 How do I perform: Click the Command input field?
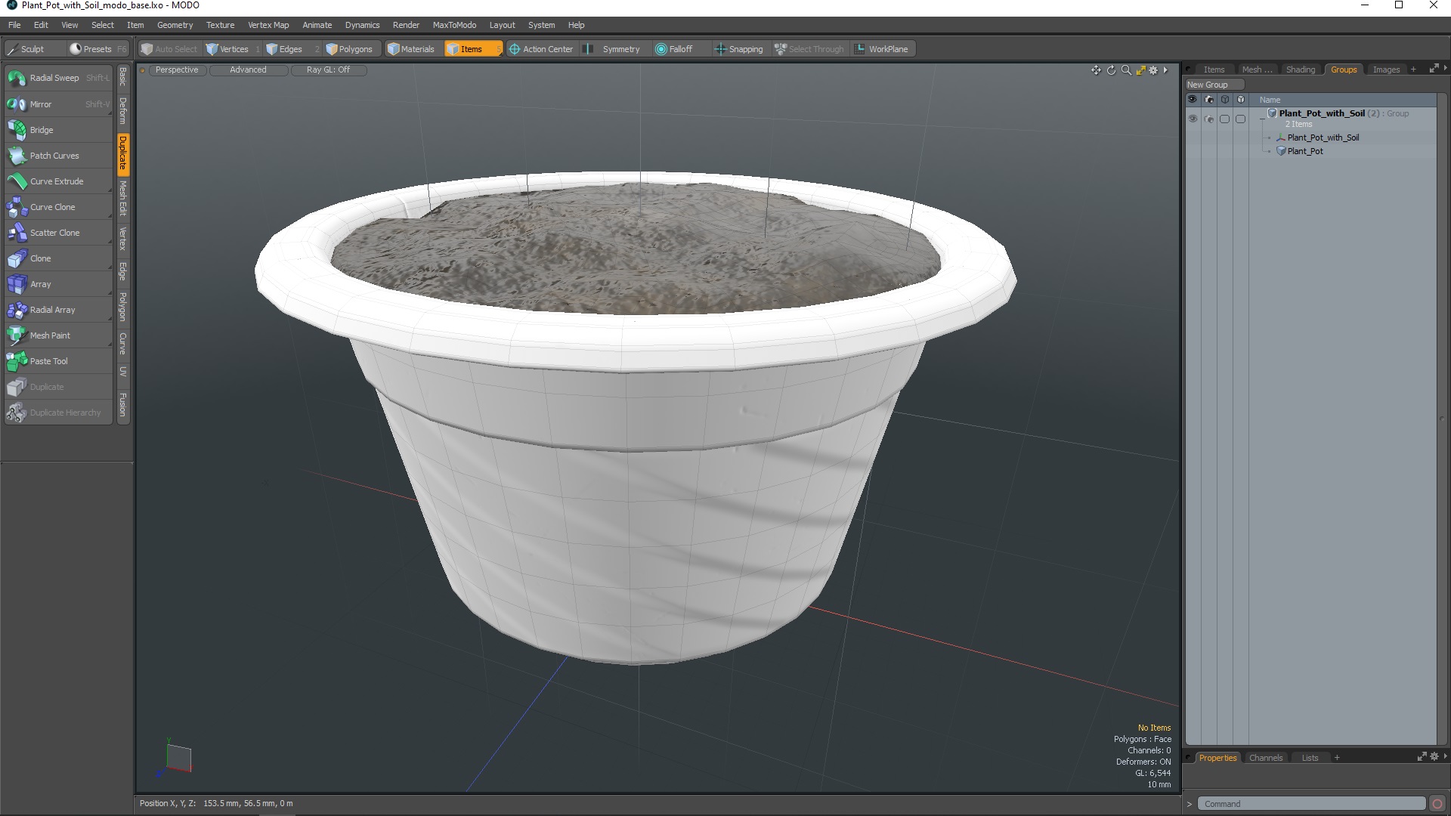pyautogui.click(x=1311, y=803)
